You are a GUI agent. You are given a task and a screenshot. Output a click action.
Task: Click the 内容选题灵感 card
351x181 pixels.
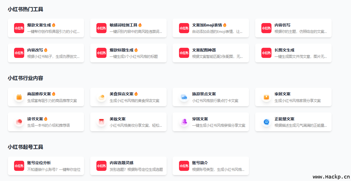point(128,166)
